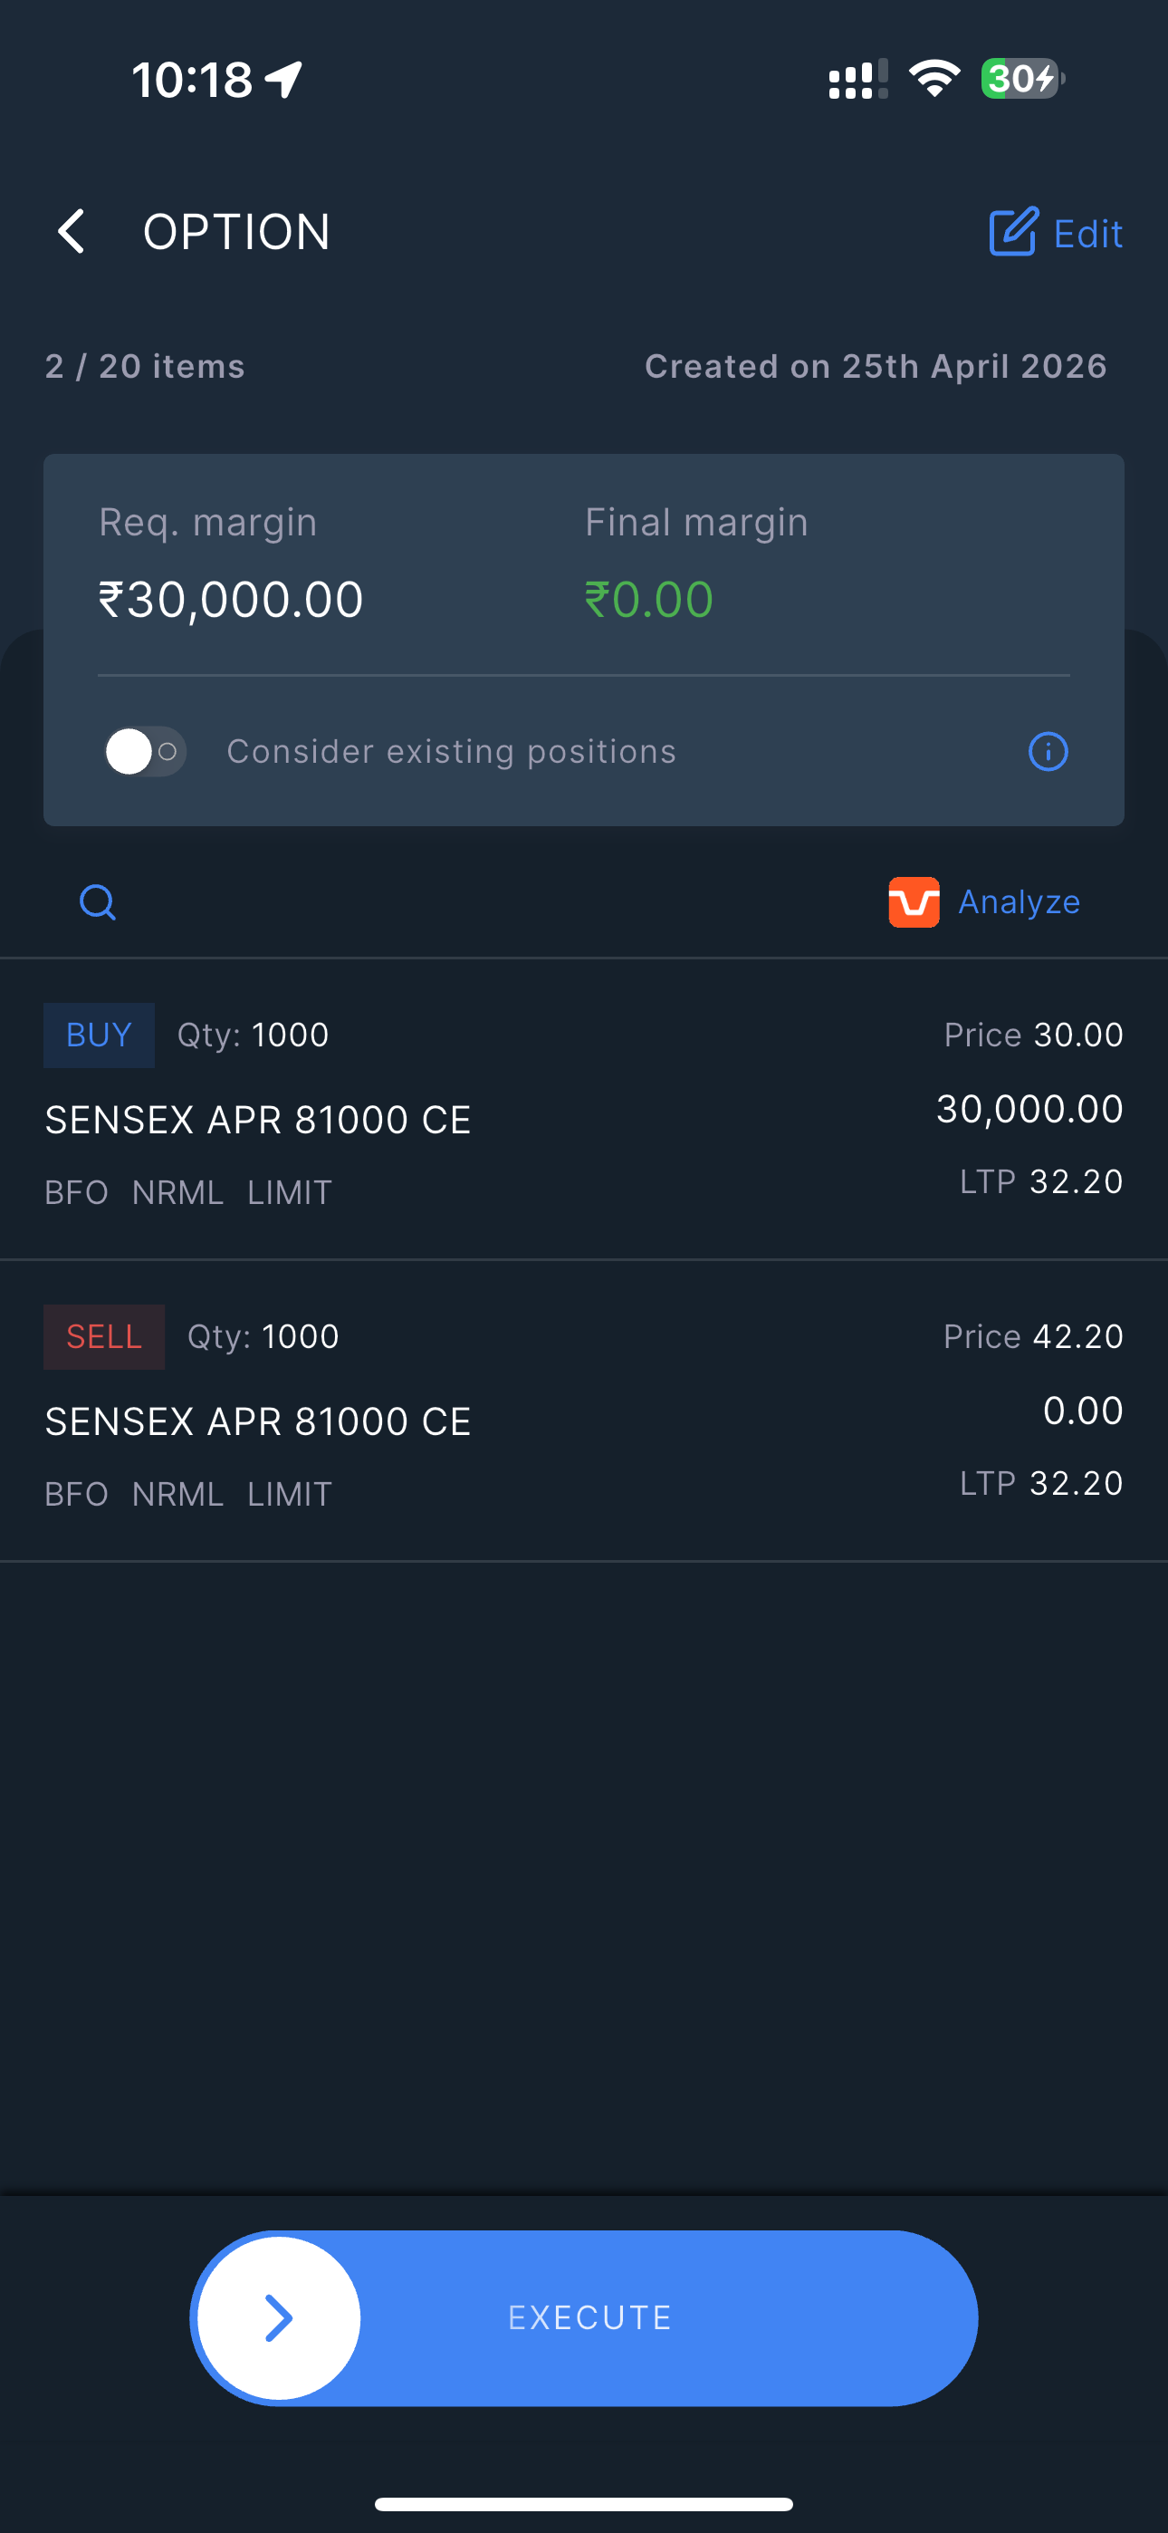Tap the orange Sensibull Analyze icon

pyautogui.click(x=914, y=901)
